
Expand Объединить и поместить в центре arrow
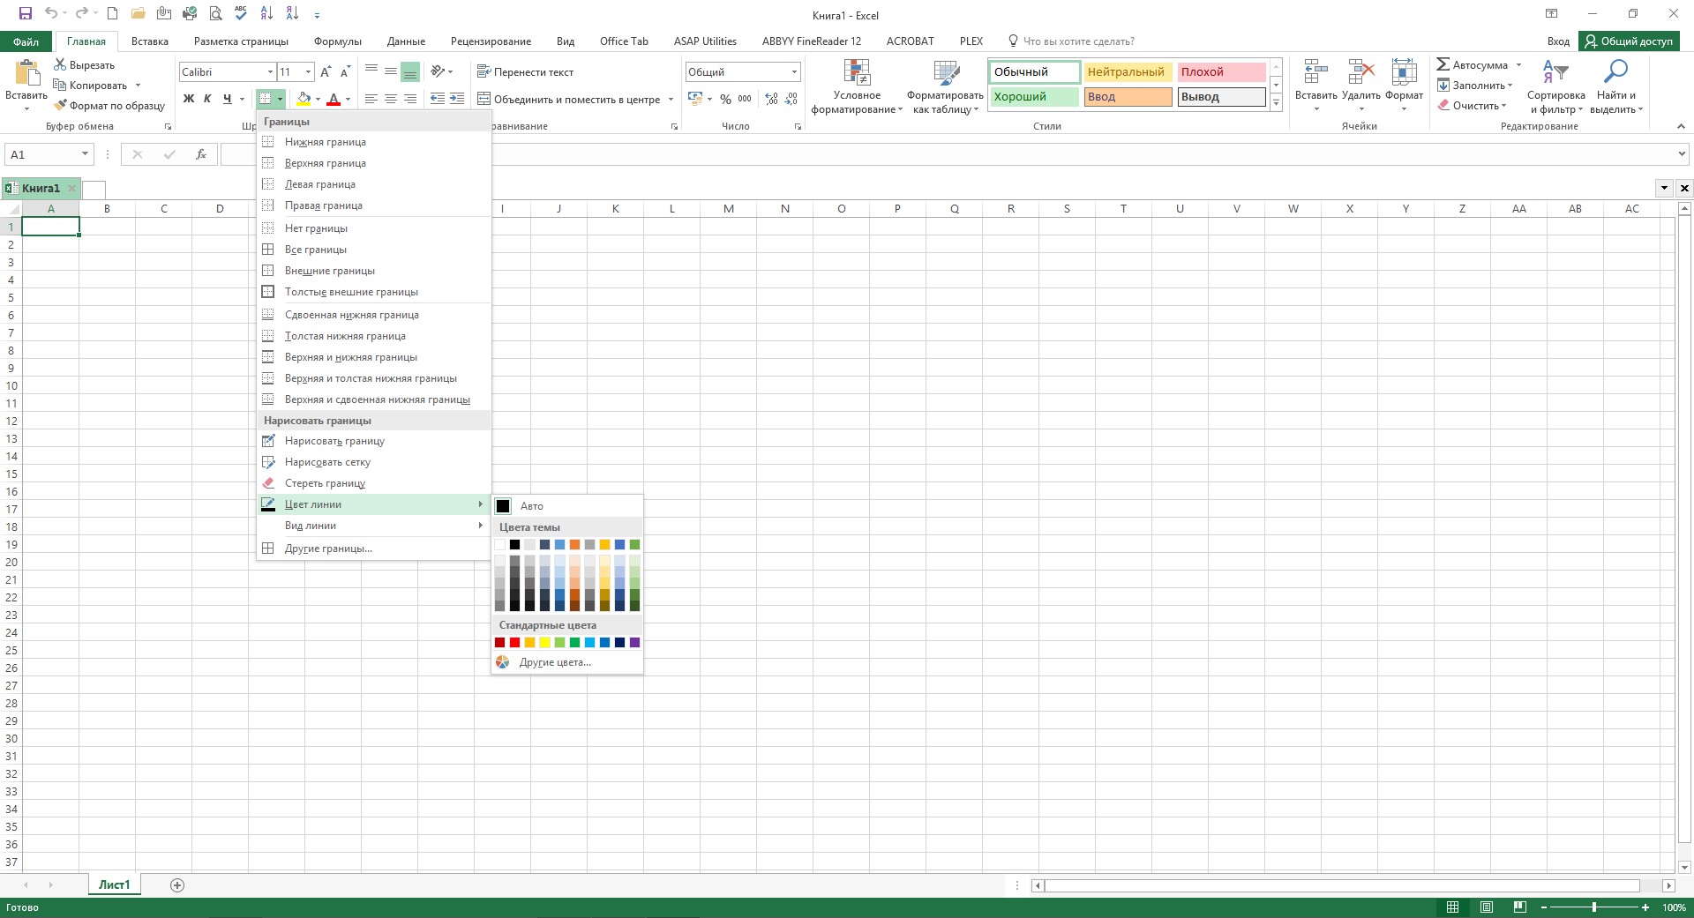[x=671, y=99]
